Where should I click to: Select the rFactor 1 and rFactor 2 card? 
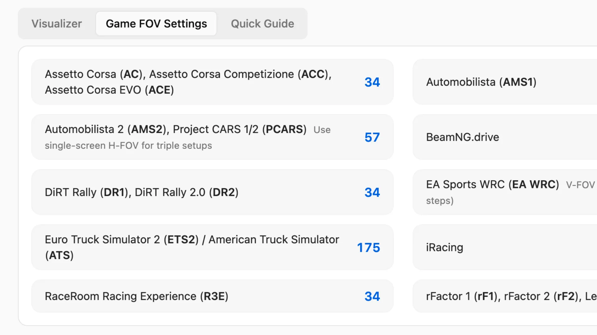(510, 296)
